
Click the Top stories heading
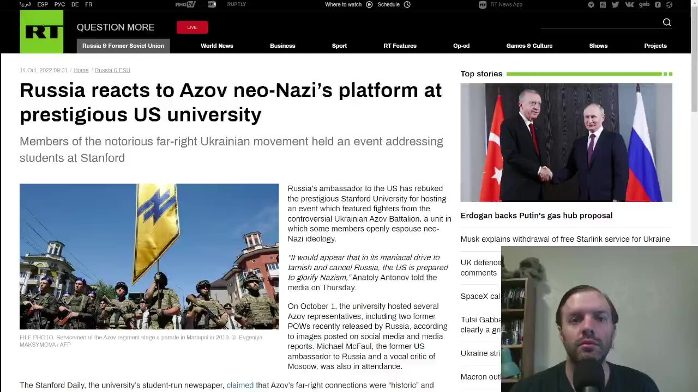click(482, 73)
